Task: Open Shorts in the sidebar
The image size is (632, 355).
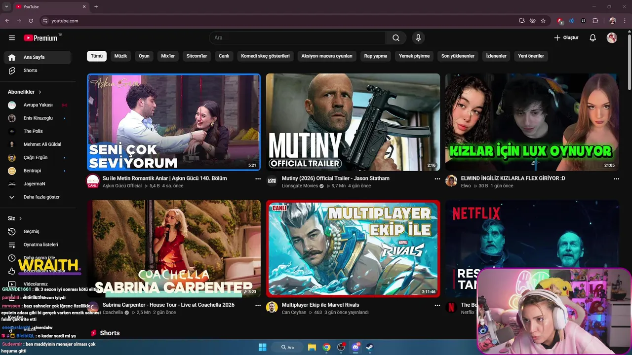Action: tap(38, 71)
